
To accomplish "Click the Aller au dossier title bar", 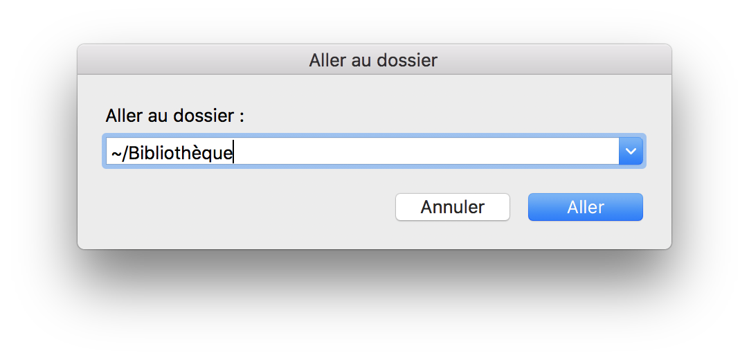I will coord(373,60).
